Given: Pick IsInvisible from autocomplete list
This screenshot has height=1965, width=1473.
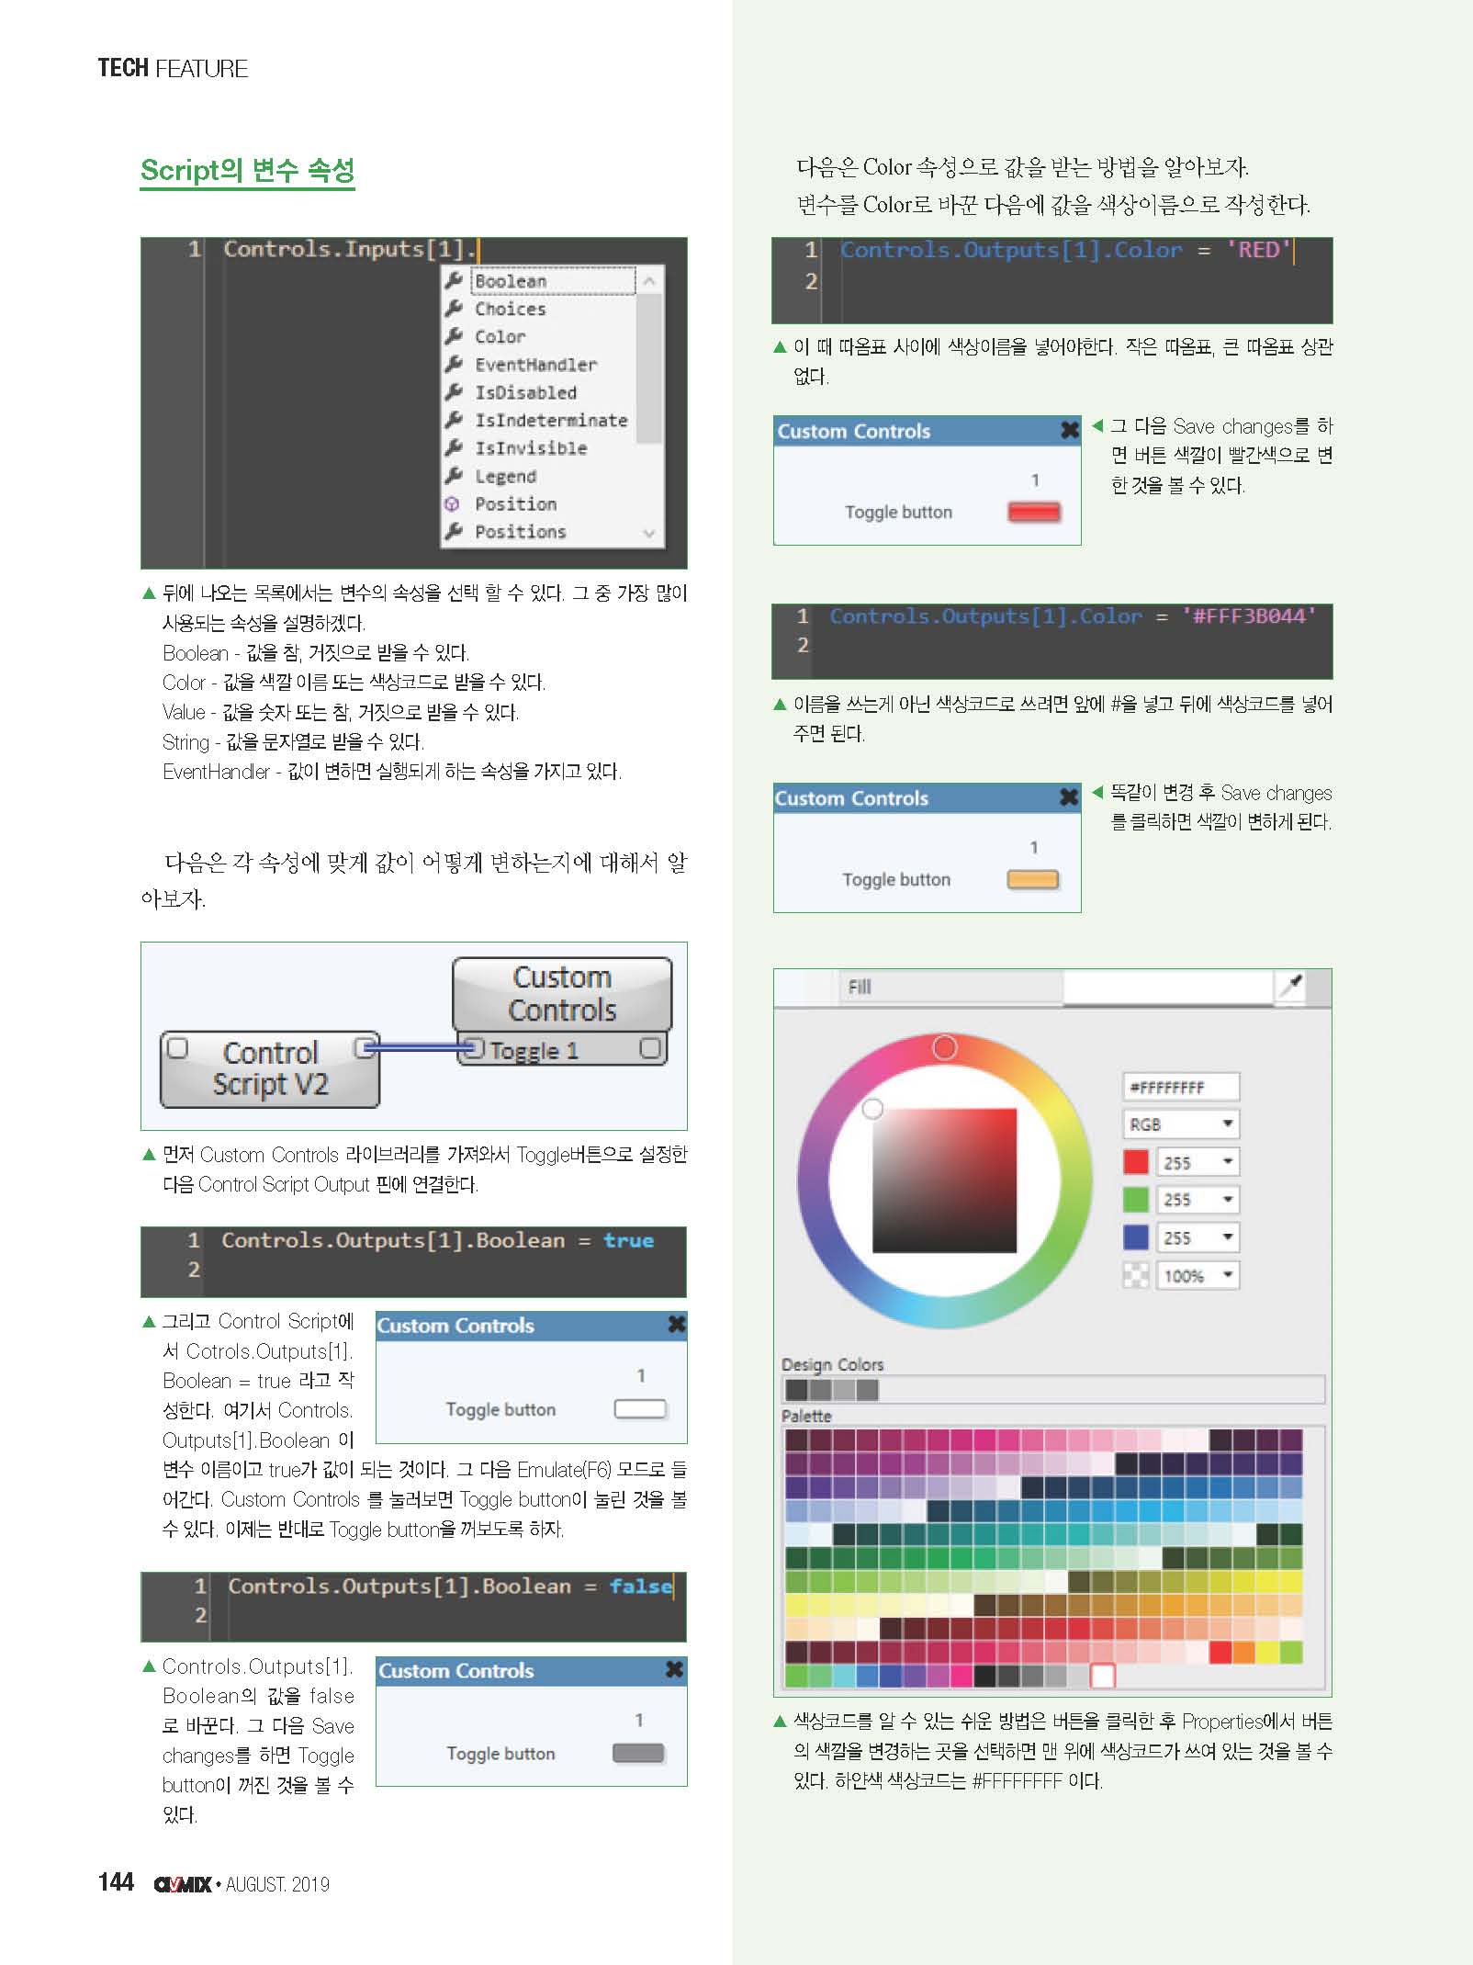Looking at the screenshot, I should [531, 448].
